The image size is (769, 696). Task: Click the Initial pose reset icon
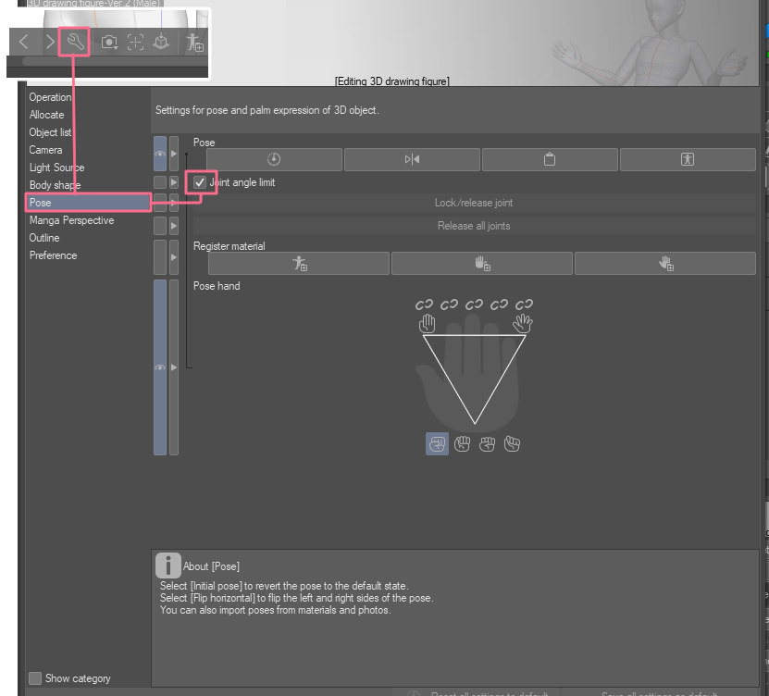point(273,159)
